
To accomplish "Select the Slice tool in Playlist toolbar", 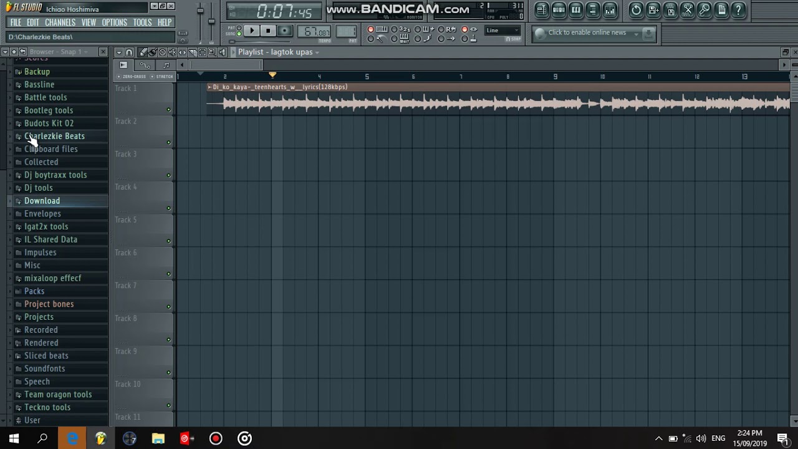I will (x=192, y=52).
